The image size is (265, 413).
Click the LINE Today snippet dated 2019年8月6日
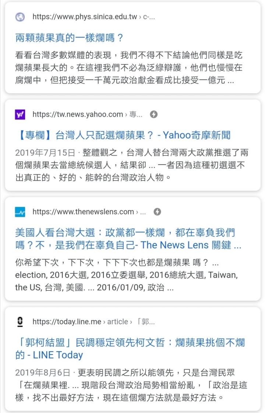click(132, 385)
